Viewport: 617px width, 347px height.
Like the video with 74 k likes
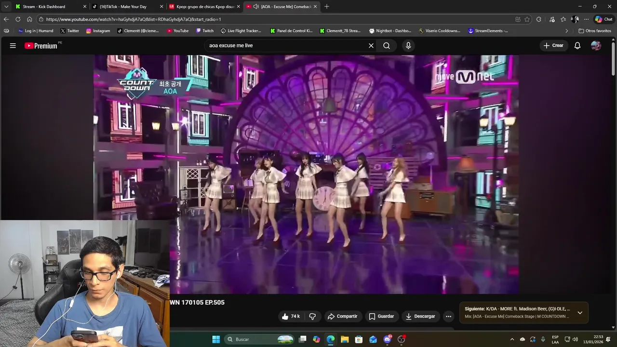point(291,317)
